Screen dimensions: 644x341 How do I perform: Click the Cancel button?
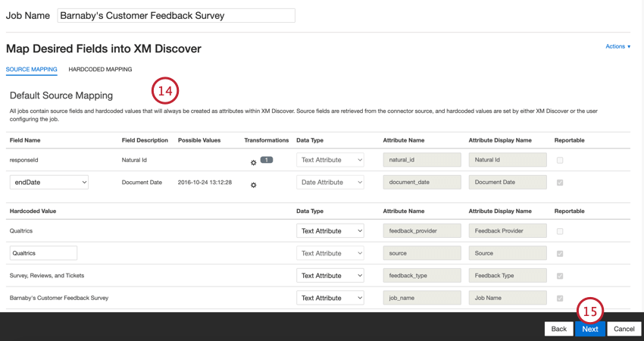coord(624,329)
